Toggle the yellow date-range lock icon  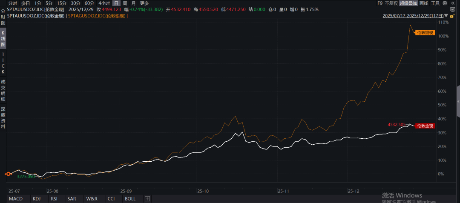(454, 16)
